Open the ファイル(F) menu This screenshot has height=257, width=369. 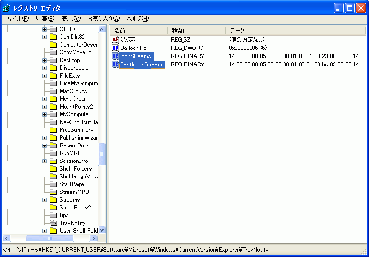(17, 19)
